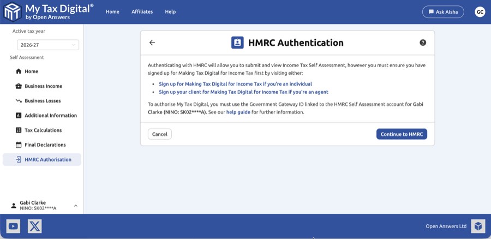The height and width of the screenshot is (239, 491).
Task: Click the Ask Aisha chat button
Action: coord(443,12)
